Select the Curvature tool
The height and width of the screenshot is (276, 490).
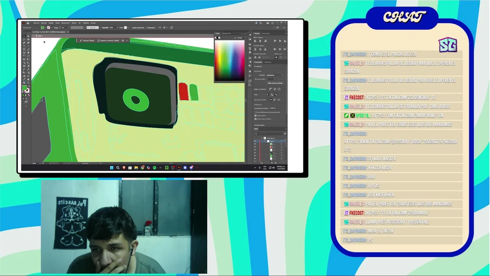[28, 43]
